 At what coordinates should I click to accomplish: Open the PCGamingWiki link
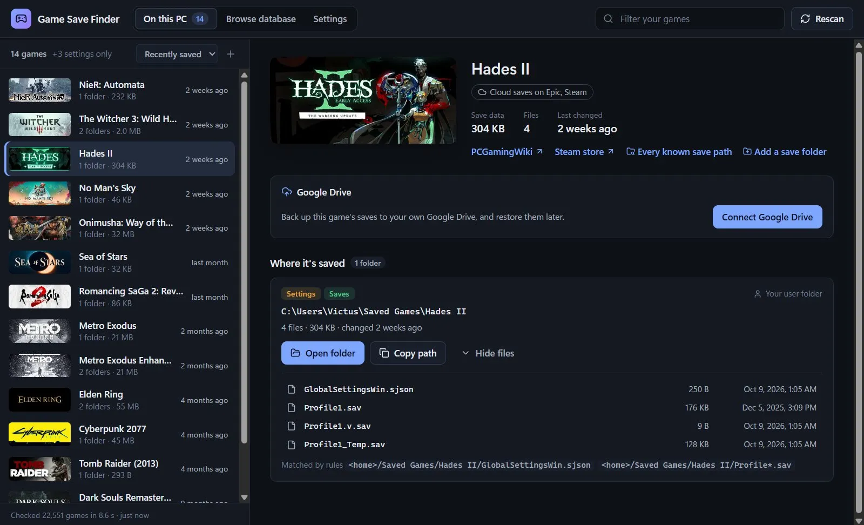coord(507,152)
